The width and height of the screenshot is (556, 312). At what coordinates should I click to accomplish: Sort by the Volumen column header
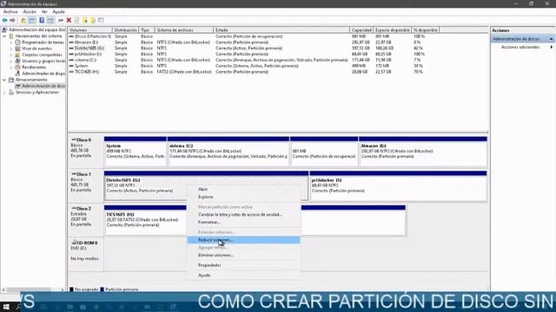90,30
